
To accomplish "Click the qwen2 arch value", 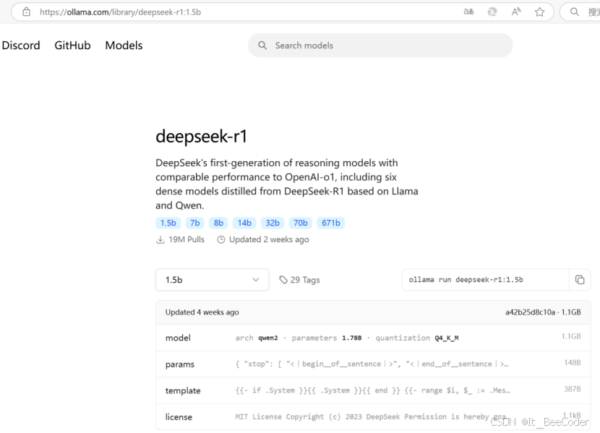I will pos(268,338).
